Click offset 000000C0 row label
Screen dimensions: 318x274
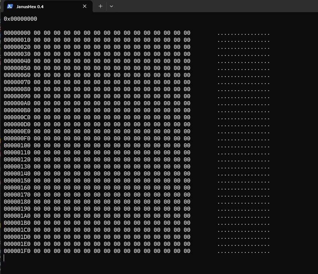pyautogui.click(x=17, y=117)
